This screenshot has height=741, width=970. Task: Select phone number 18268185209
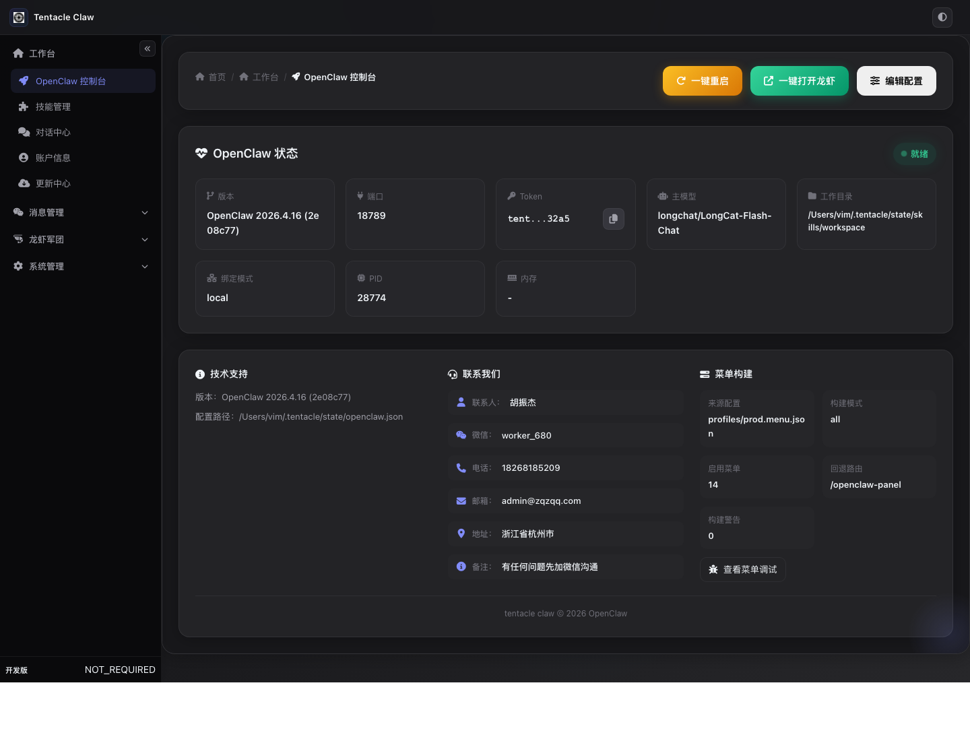[x=531, y=468]
